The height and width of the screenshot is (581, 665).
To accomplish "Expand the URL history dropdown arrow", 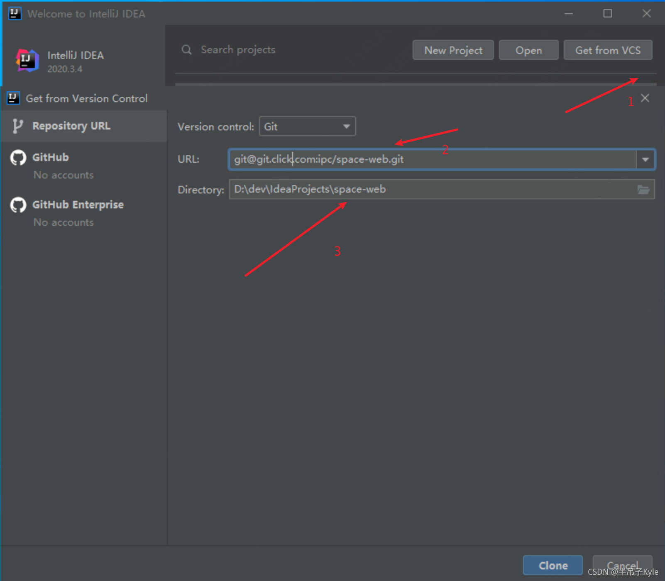I will coord(645,159).
